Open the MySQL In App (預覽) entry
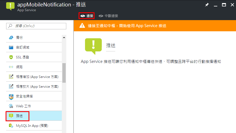This screenshot has width=236, height=133. click(34, 126)
